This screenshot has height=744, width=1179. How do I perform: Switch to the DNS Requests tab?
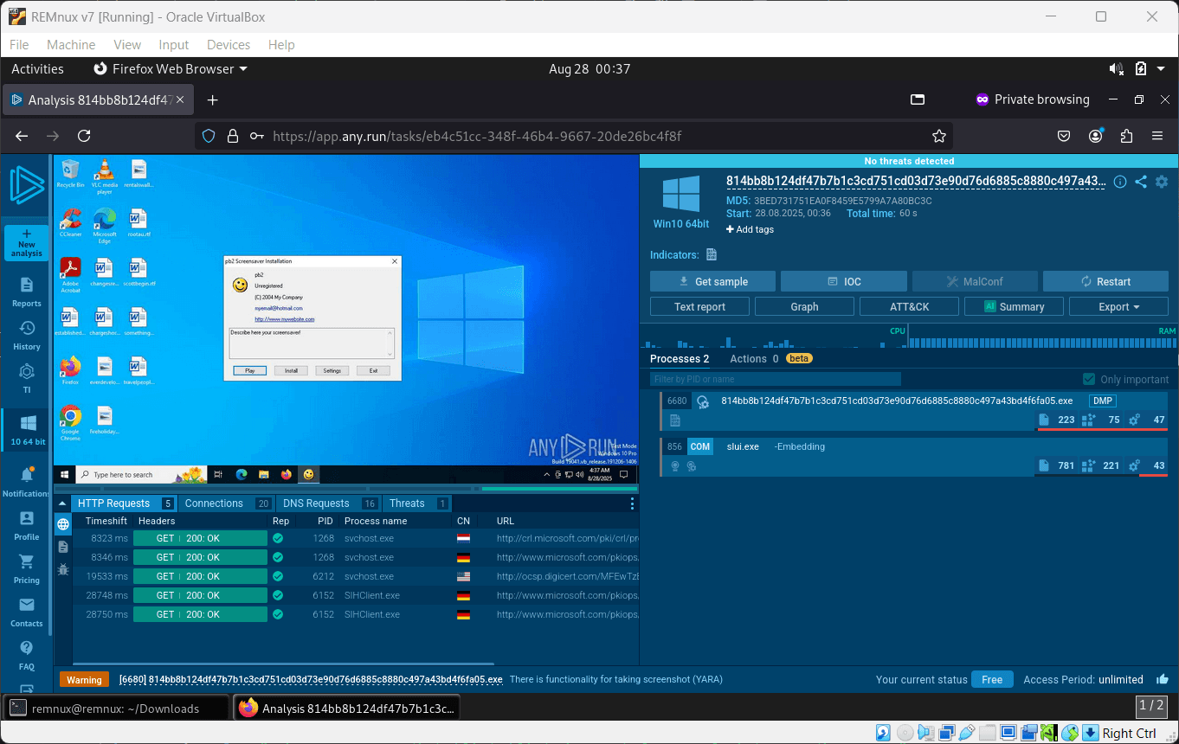pos(329,503)
